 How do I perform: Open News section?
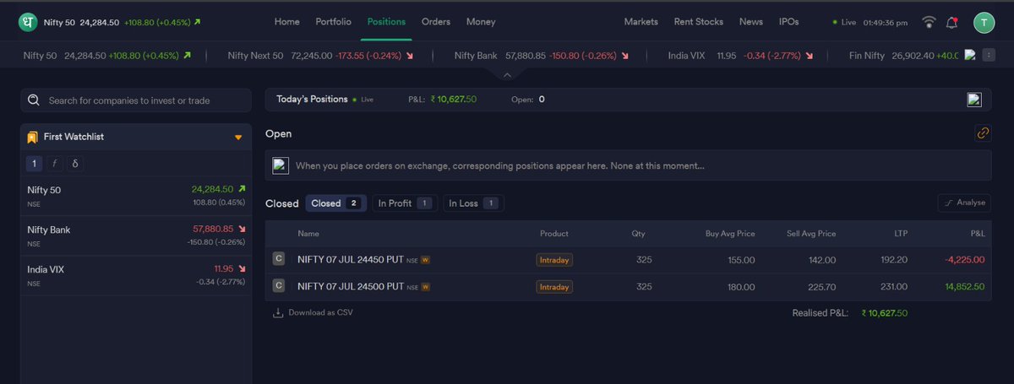point(750,22)
